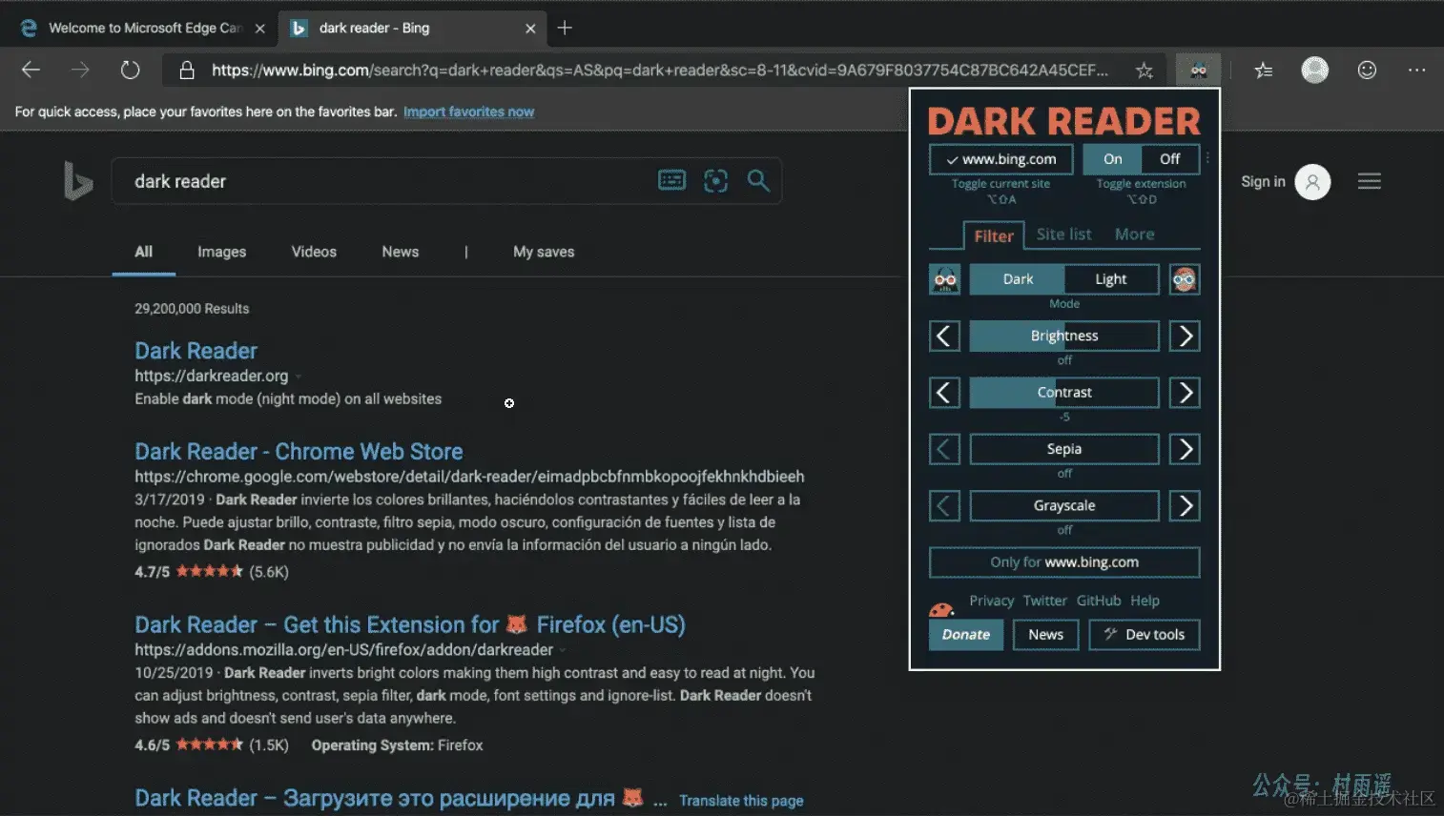Open the browser profile avatar
This screenshot has height=816, width=1444.
pyautogui.click(x=1315, y=70)
